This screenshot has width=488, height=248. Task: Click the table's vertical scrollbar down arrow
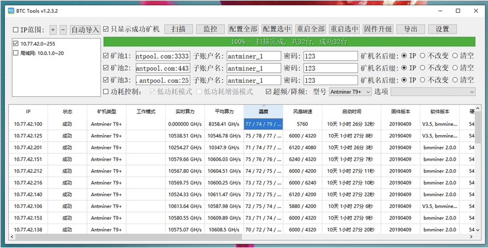pyautogui.click(x=478, y=230)
